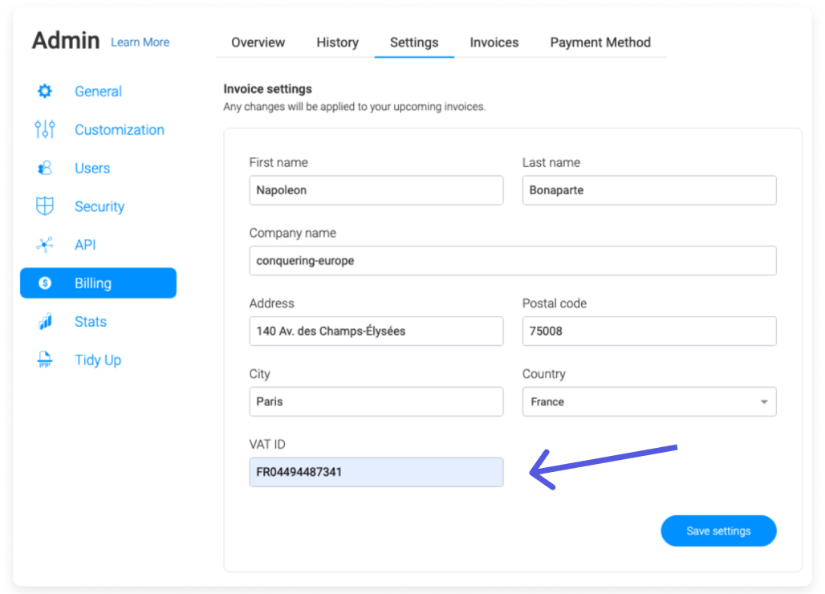Open the Users section
This screenshot has height=594, width=825.
click(x=92, y=168)
